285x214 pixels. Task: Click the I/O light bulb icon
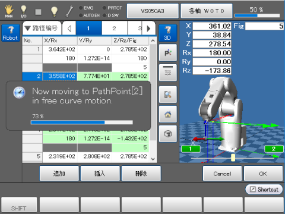[x=24, y=11]
